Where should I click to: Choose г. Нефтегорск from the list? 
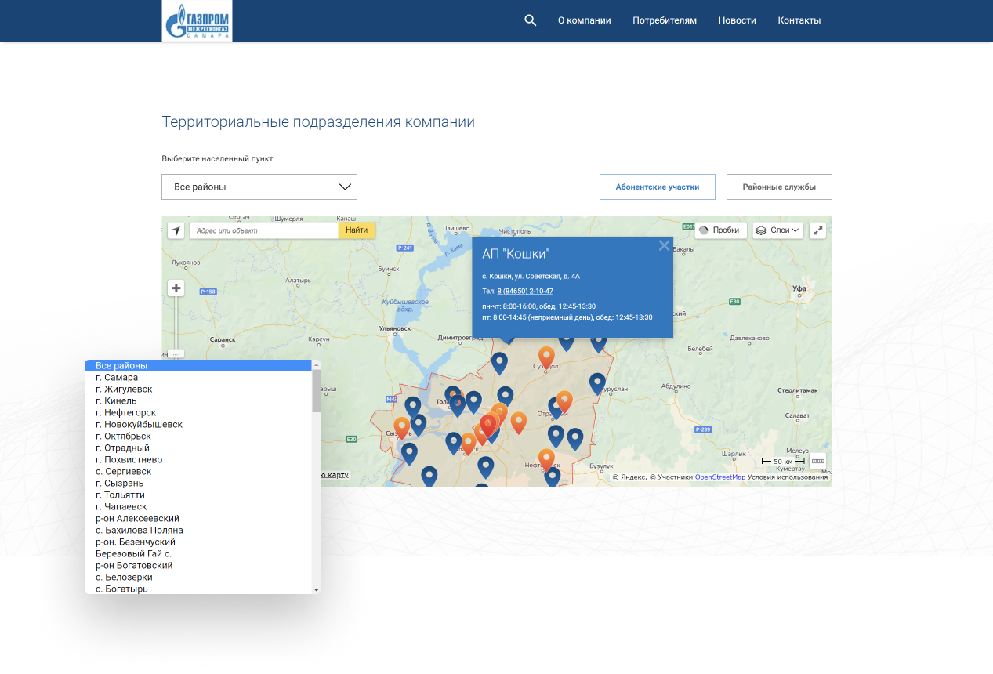(198, 412)
